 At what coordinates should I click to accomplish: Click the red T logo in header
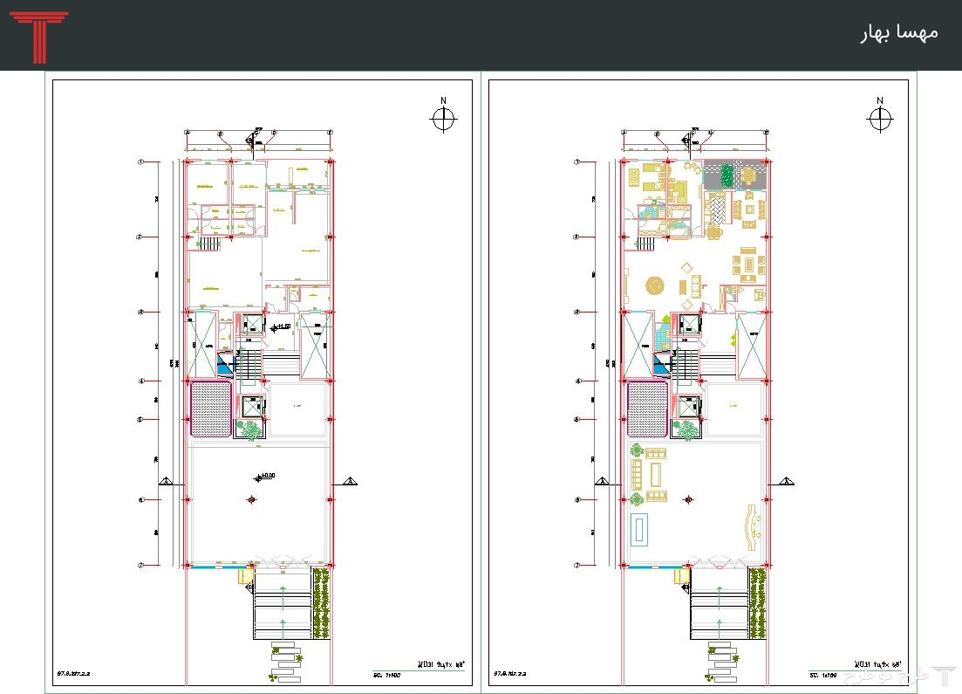pos(38,37)
